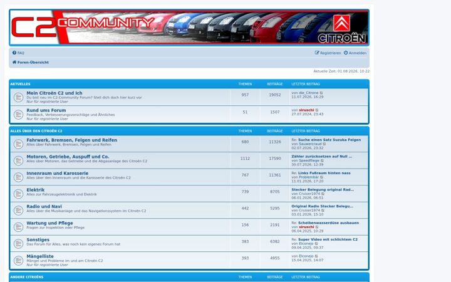Click post count 19052 in first row

(275, 95)
